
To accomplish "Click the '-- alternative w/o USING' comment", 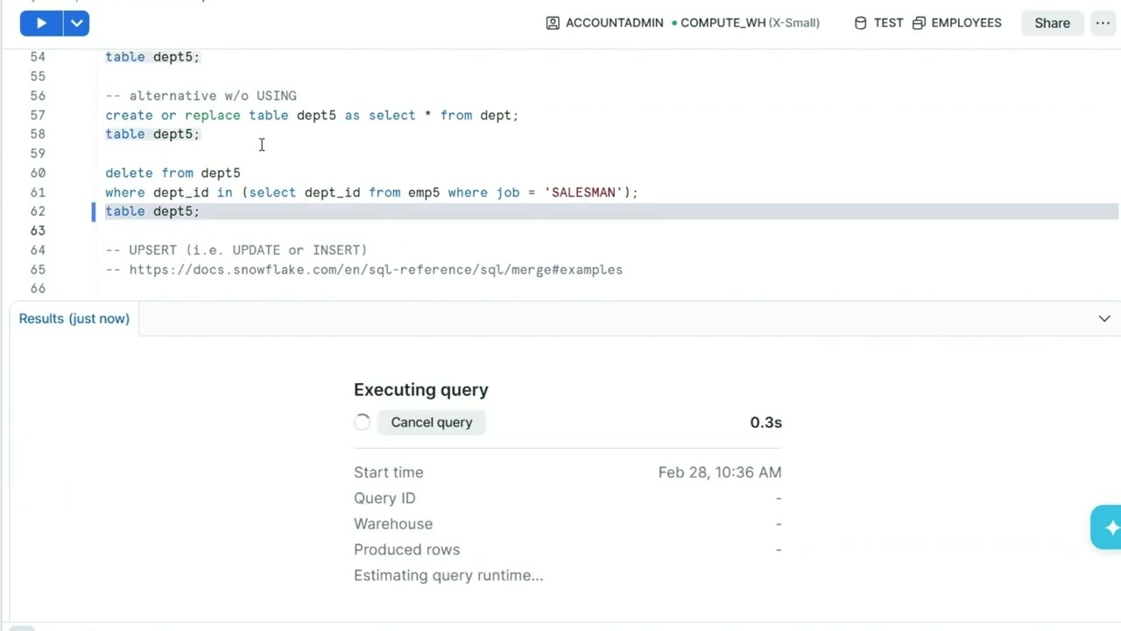I will (201, 96).
